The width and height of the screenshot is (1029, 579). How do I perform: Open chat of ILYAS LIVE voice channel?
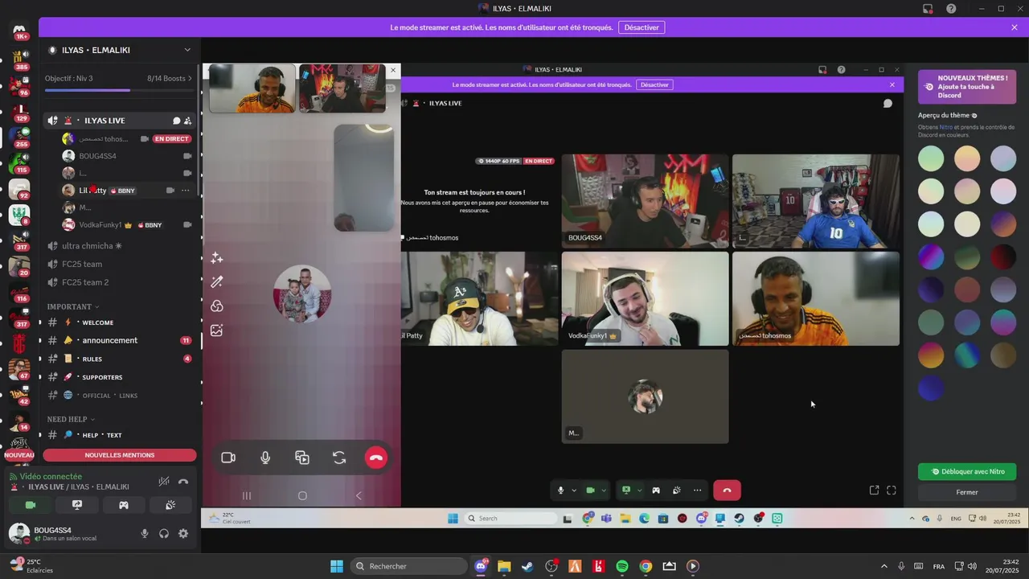[176, 121]
